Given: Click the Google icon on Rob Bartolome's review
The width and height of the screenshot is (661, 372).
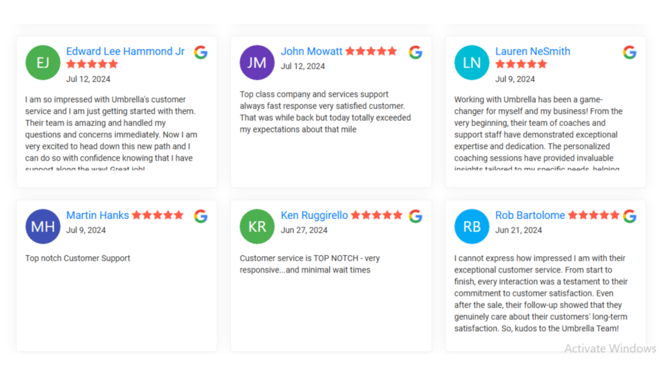Looking at the screenshot, I should [x=630, y=216].
